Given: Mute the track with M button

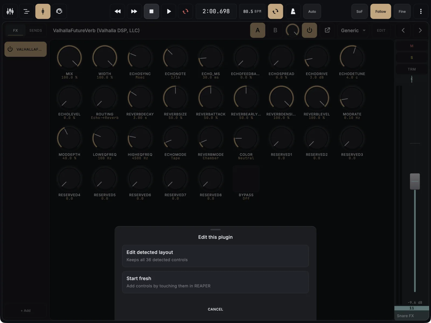Looking at the screenshot, I should pyautogui.click(x=412, y=46).
